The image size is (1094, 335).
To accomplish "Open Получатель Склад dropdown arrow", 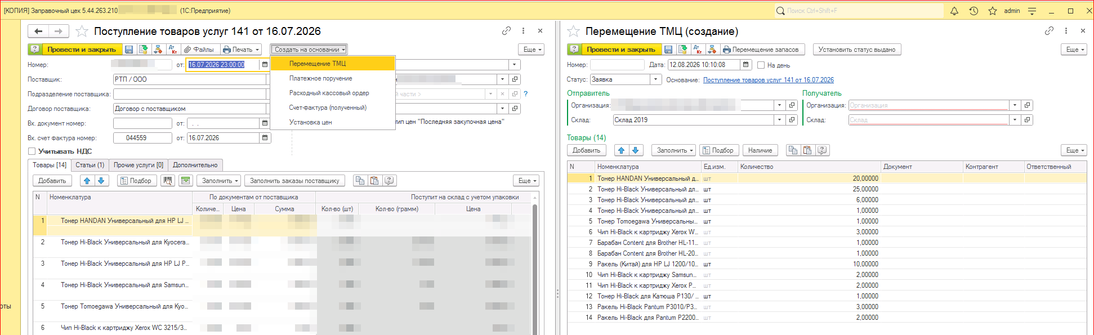I will 1015,120.
